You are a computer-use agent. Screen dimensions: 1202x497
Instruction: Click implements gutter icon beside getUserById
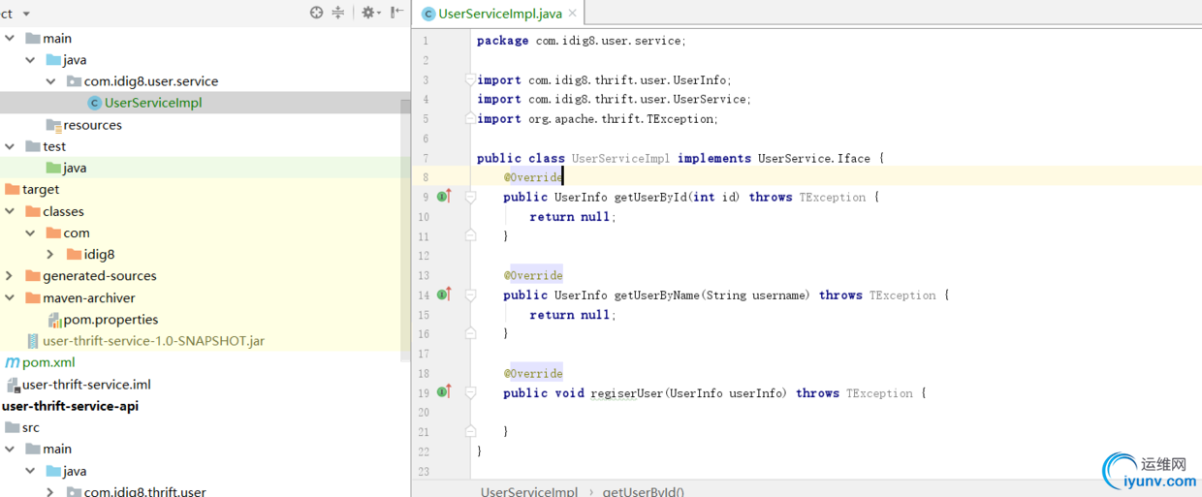click(443, 197)
